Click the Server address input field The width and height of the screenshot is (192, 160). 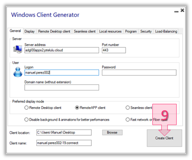coord(62,50)
